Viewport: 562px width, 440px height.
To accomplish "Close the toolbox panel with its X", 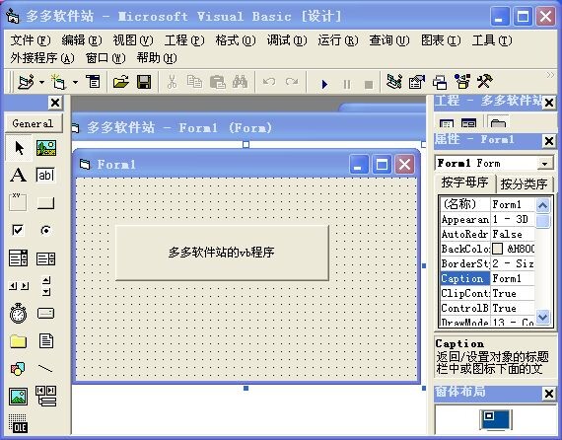I will [55, 103].
